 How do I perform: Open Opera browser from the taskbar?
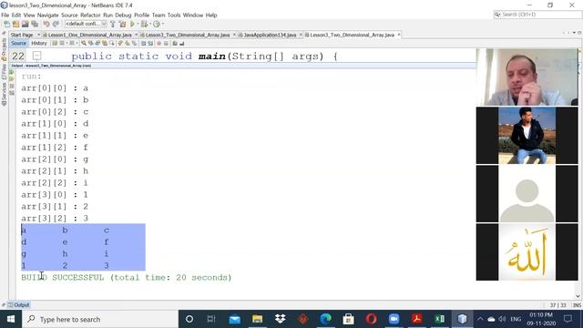371,319
